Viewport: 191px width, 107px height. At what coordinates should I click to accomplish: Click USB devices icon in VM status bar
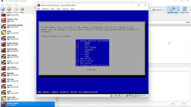click(122, 96)
